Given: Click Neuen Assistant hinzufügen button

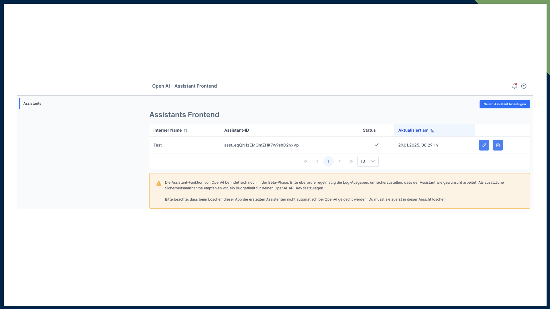Looking at the screenshot, I should click(504, 104).
